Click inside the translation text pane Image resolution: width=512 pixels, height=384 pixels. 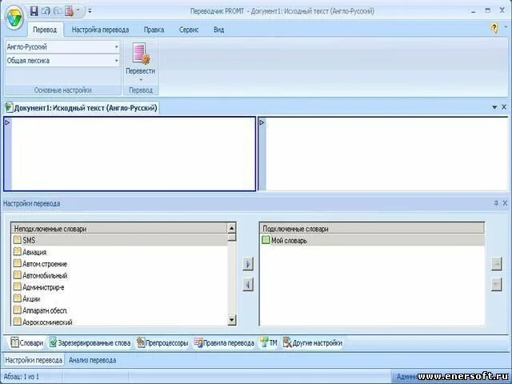386,154
